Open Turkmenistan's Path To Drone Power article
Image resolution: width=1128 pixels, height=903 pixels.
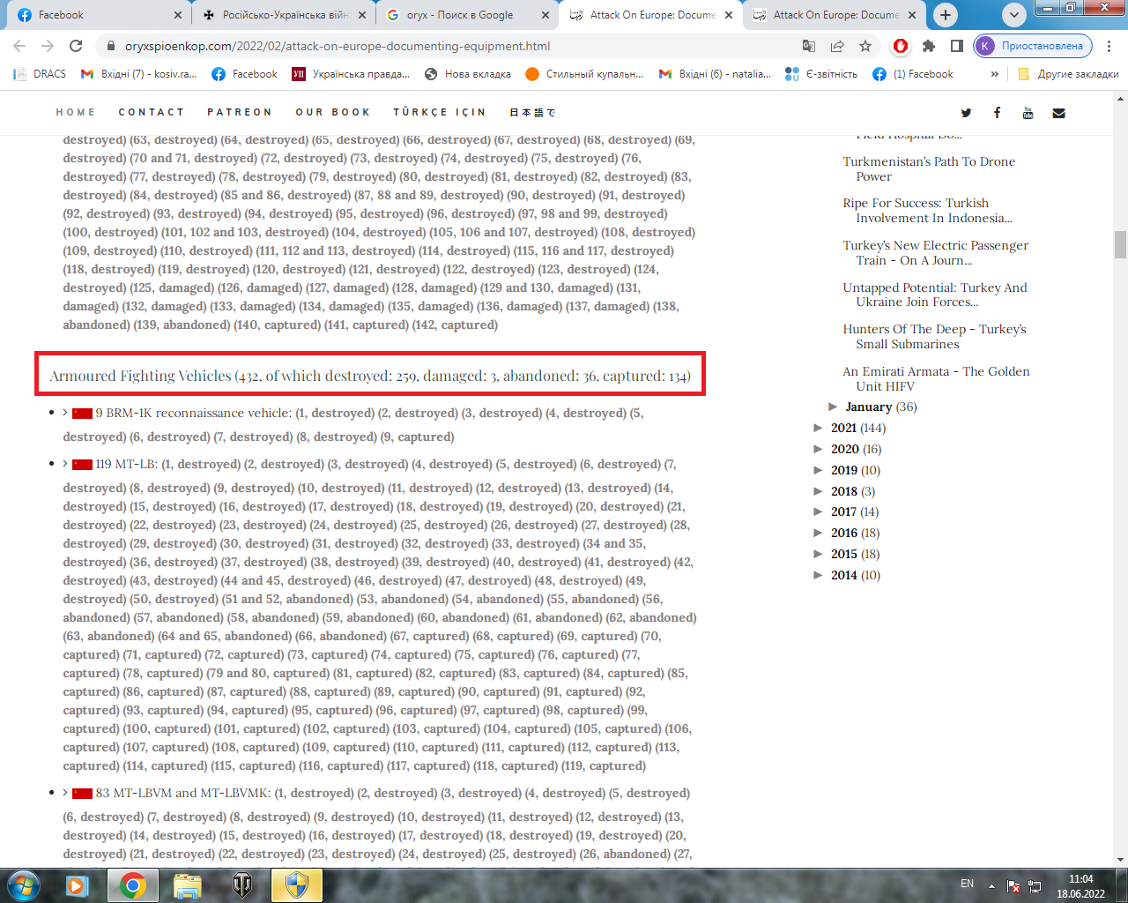(929, 168)
